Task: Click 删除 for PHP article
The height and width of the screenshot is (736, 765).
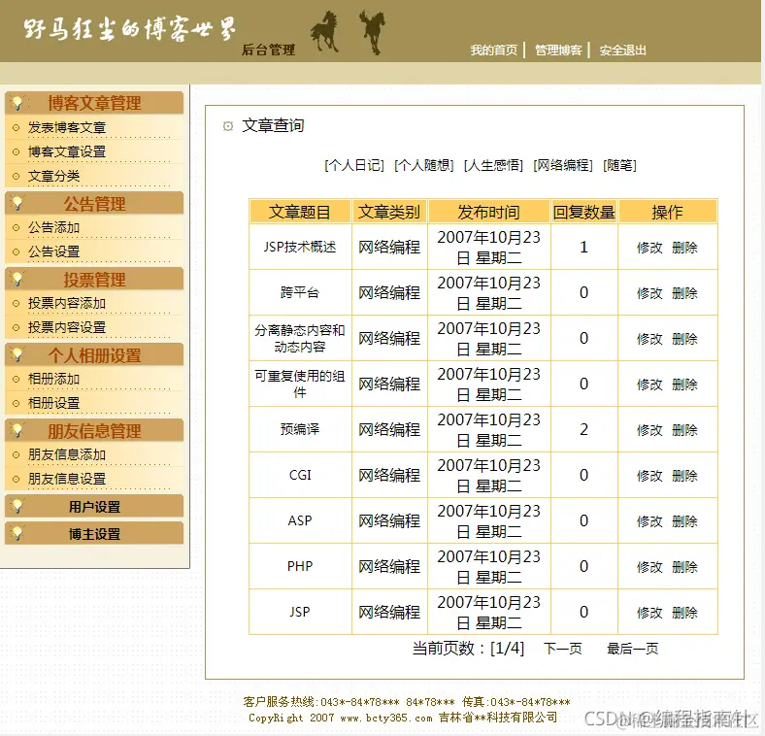Action: point(684,567)
